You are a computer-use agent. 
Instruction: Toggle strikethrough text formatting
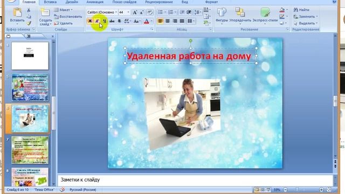pyautogui.click(x=112, y=21)
